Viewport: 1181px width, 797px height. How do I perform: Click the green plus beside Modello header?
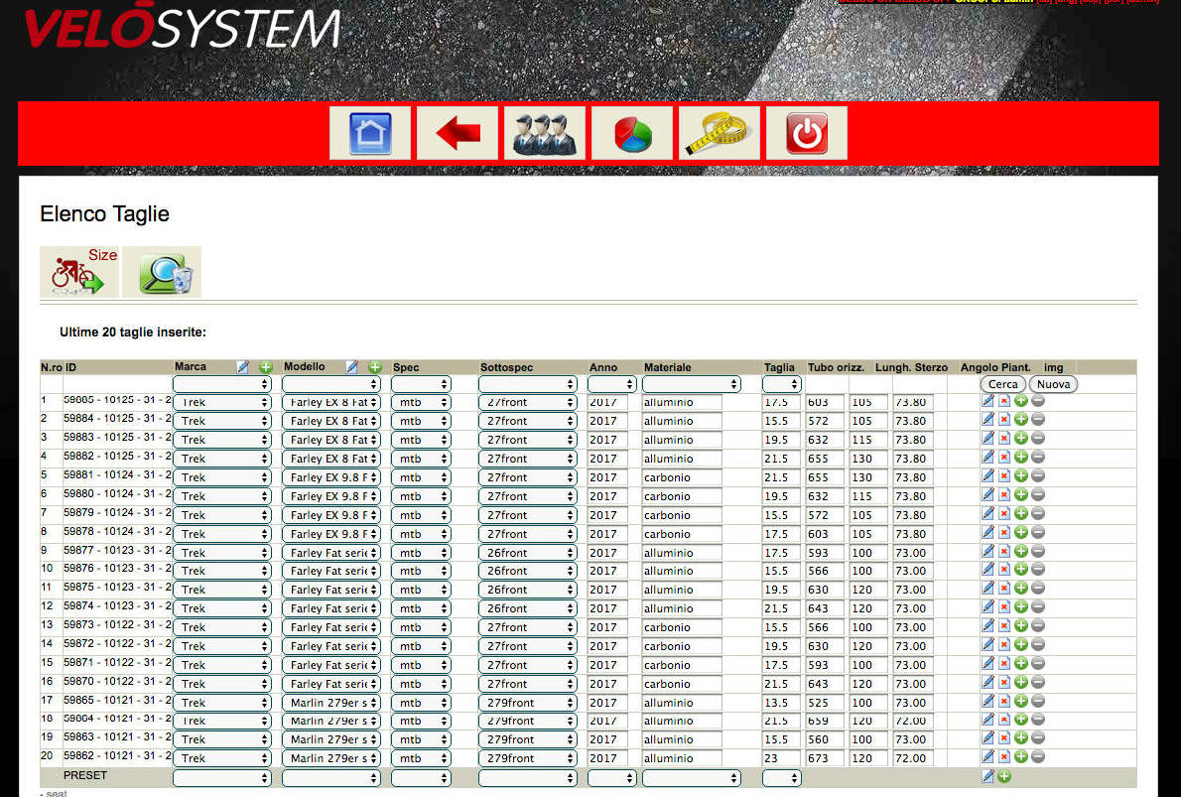374,367
